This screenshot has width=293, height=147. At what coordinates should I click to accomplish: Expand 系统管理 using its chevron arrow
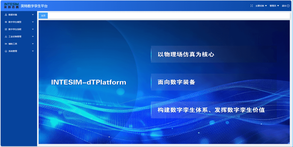click(x=33, y=51)
